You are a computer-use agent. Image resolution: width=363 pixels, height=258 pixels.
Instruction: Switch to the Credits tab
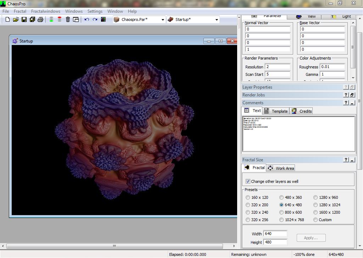[x=302, y=111]
